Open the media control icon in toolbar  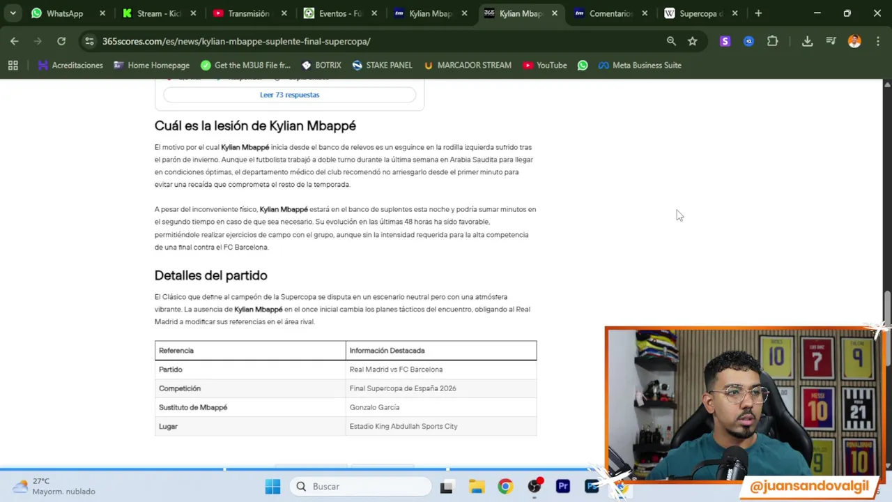pos(831,41)
